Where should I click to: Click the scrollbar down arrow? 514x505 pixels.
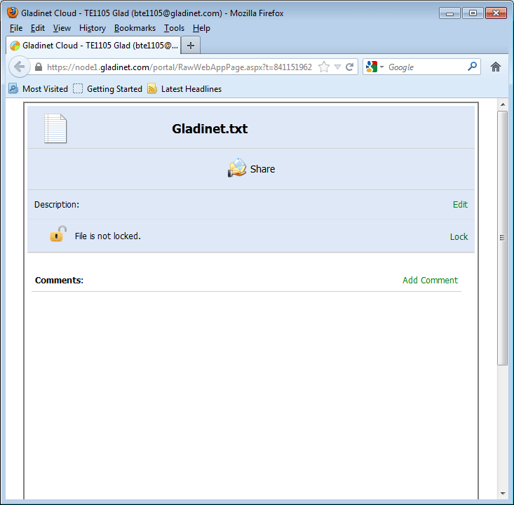point(503,493)
